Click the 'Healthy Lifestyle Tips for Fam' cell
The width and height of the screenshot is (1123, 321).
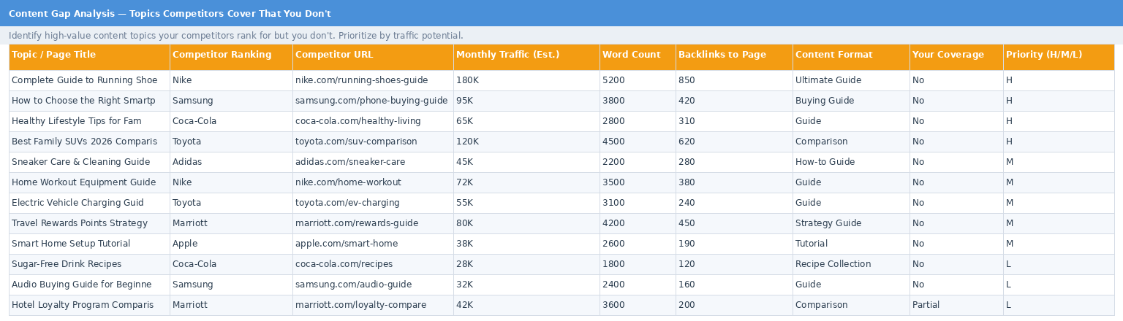point(89,121)
